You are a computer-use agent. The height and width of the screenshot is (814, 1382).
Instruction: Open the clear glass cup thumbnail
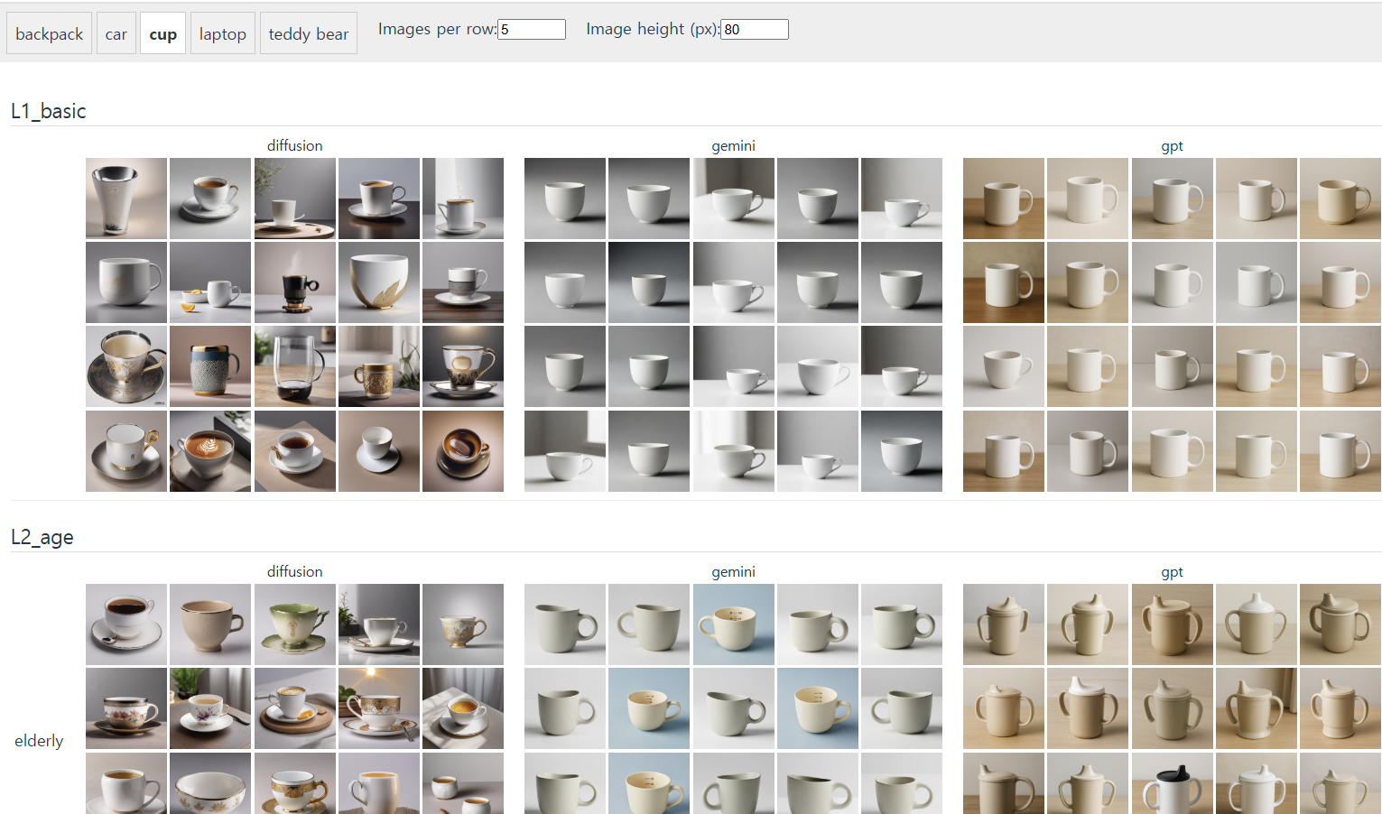click(294, 366)
